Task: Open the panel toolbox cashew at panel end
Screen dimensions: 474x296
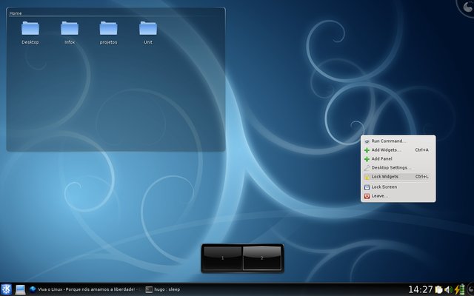Action: click(x=471, y=290)
